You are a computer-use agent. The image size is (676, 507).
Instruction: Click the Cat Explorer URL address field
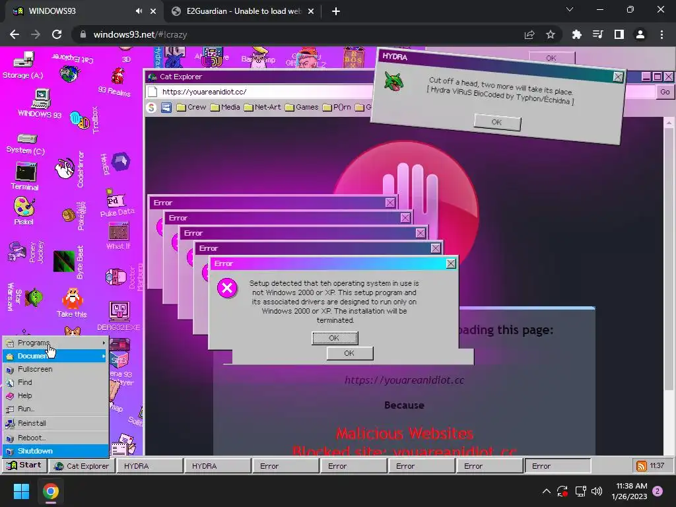[259, 92]
